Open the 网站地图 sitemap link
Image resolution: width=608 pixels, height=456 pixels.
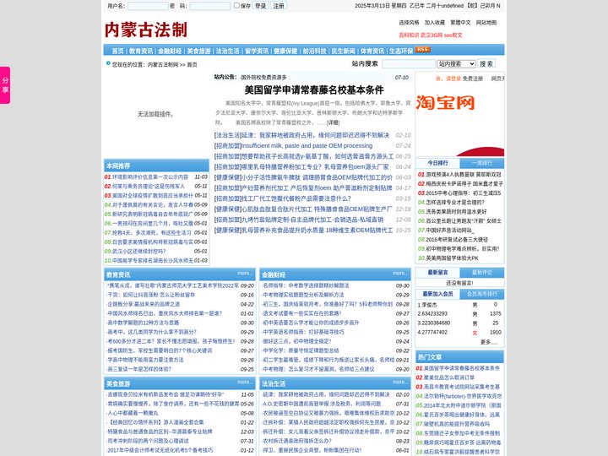[486, 23]
